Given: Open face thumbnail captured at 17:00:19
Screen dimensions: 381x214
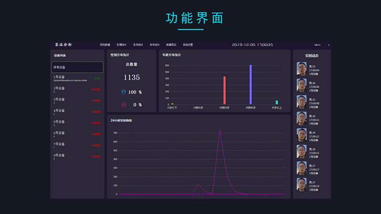Looking at the screenshot, I should pyautogui.click(x=301, y=185).
